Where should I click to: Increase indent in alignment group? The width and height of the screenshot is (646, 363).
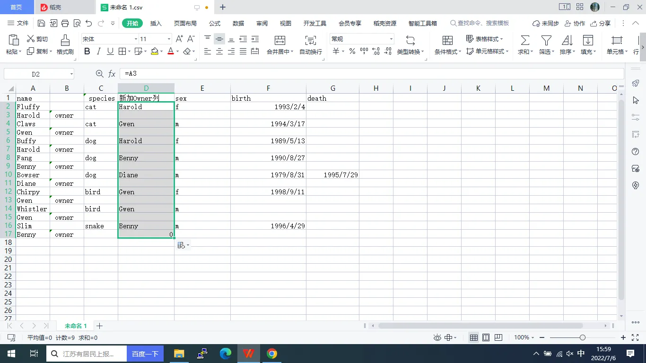255,39
